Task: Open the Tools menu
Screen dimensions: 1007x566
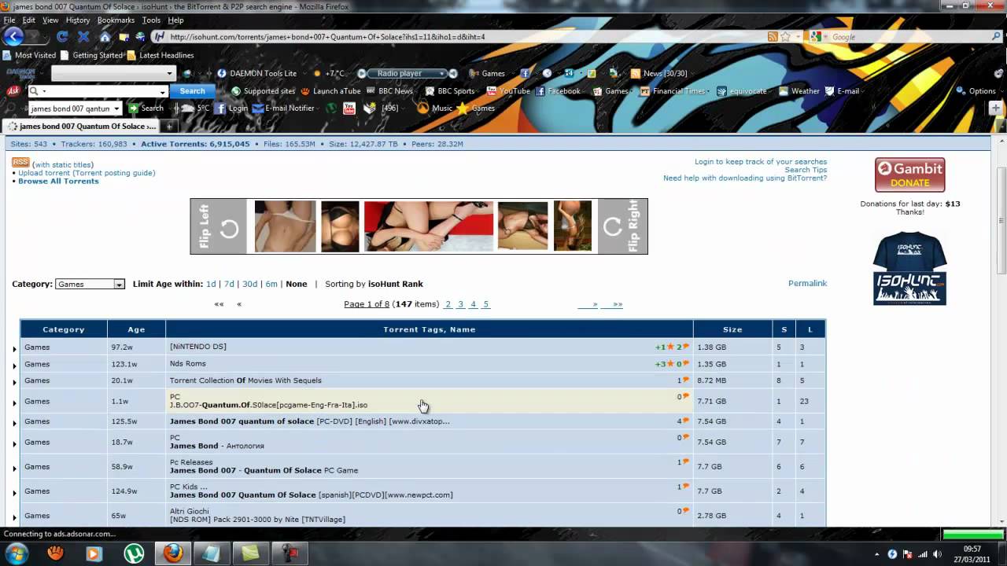Action: pyautogui.click(x=151, y=20)
